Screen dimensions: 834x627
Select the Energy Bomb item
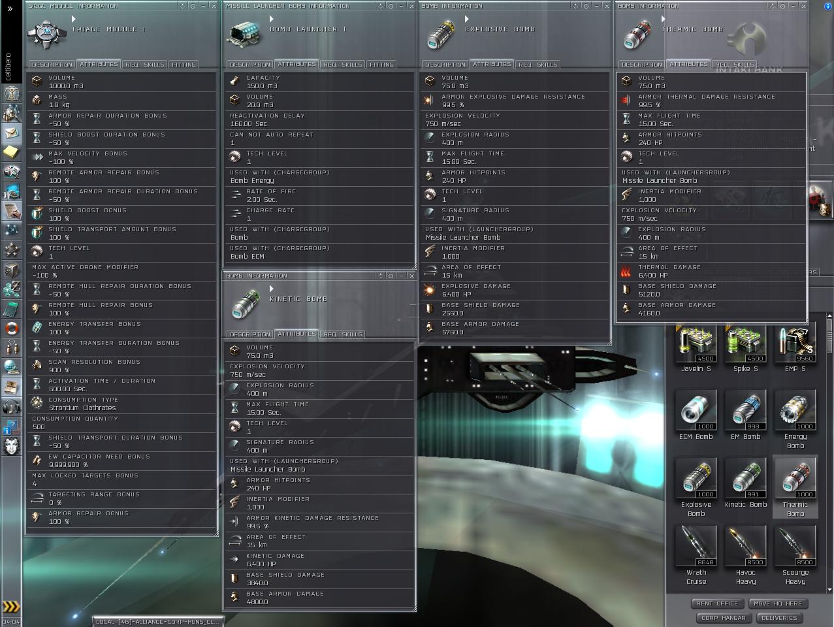tap(795, 419)
